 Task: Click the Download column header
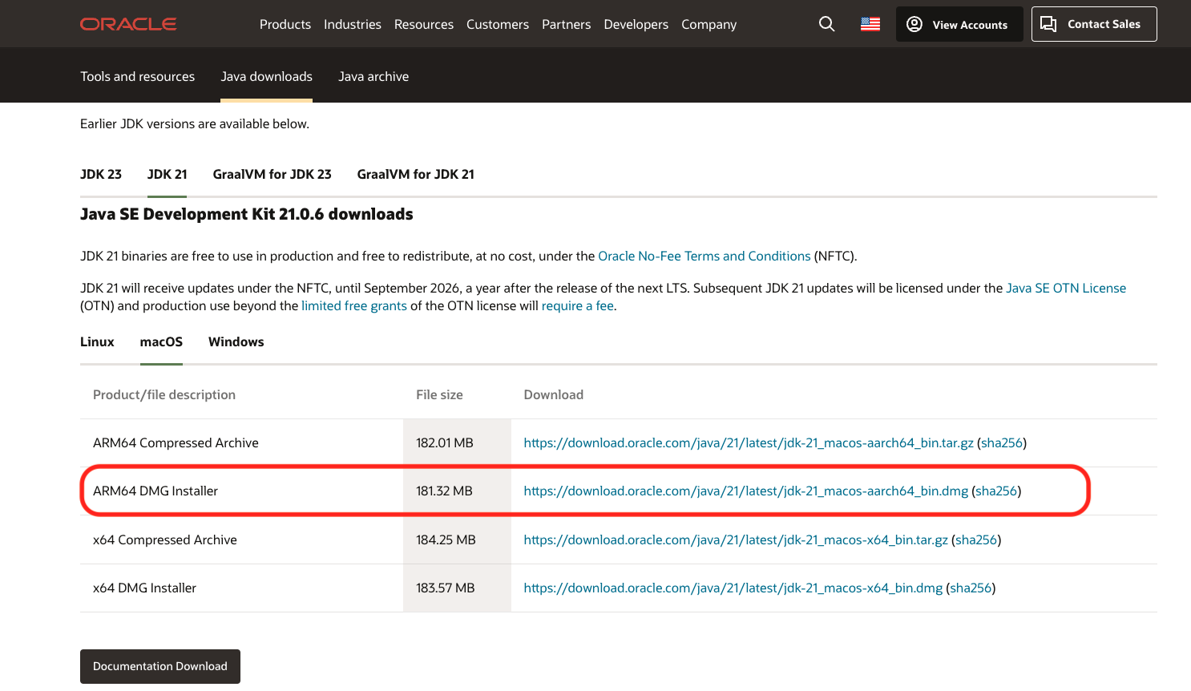pos(554,394)
